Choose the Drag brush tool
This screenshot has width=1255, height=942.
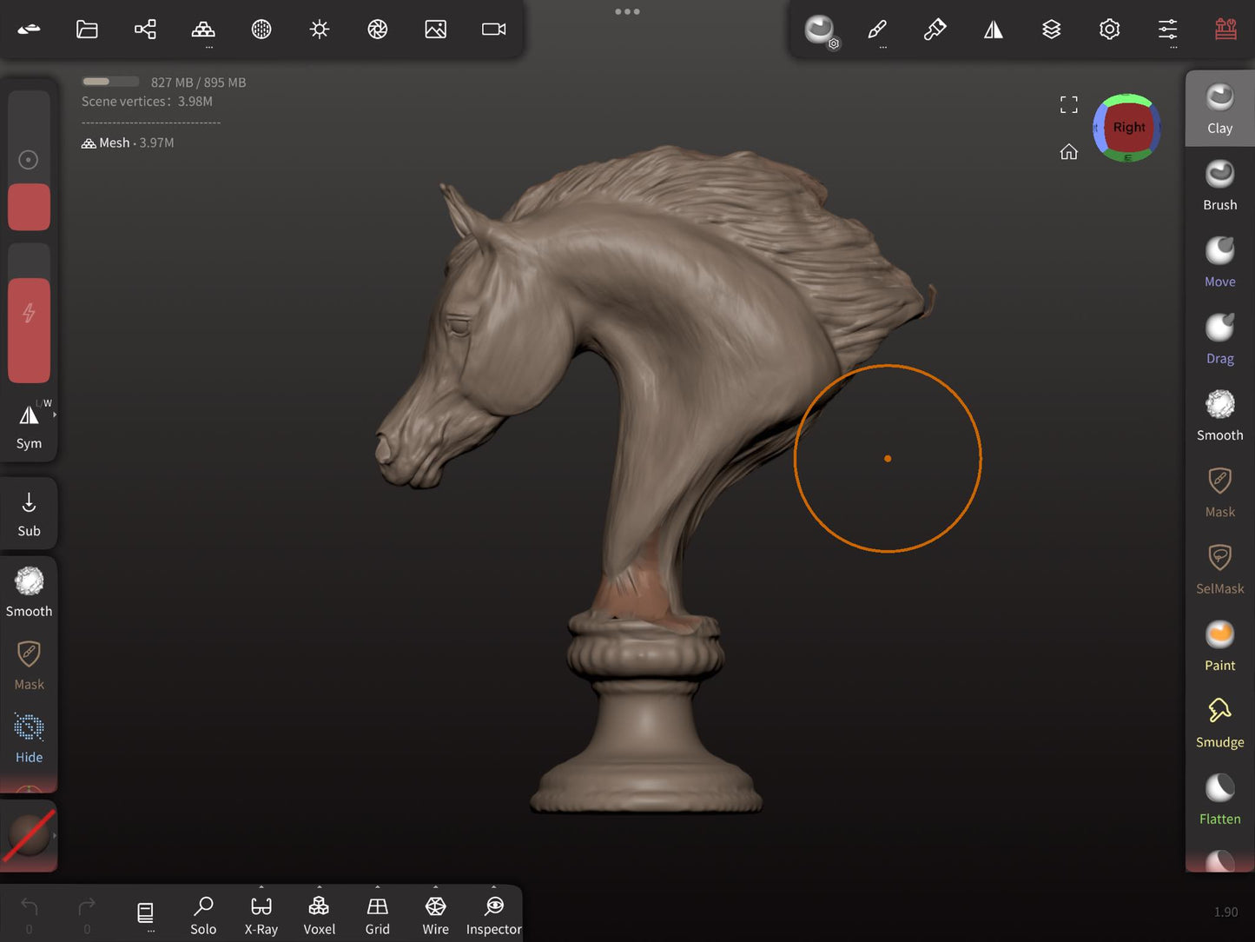click(1219, 339)
